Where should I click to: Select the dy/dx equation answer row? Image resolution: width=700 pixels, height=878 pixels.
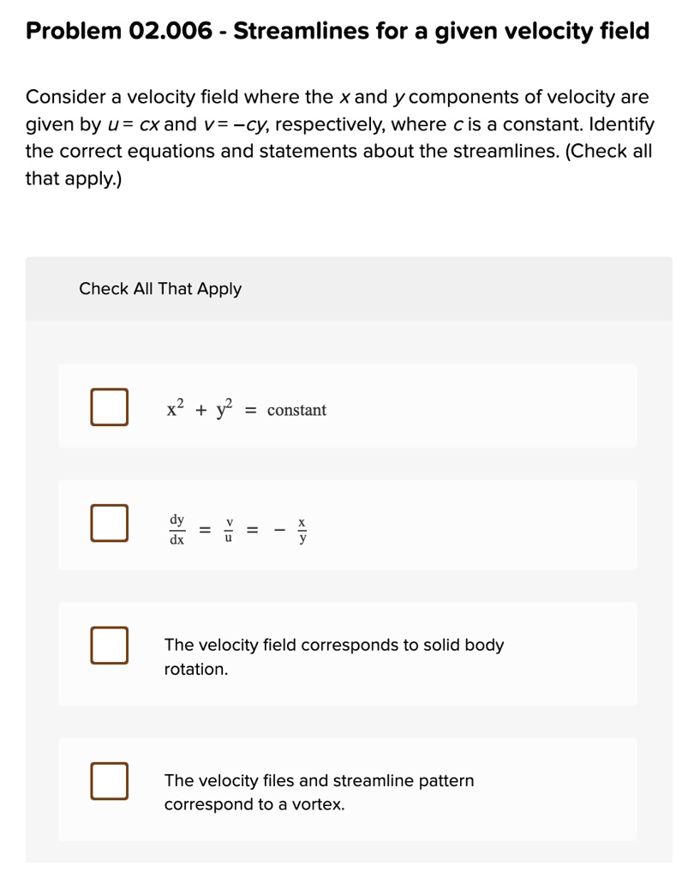[x=346, y=525]
